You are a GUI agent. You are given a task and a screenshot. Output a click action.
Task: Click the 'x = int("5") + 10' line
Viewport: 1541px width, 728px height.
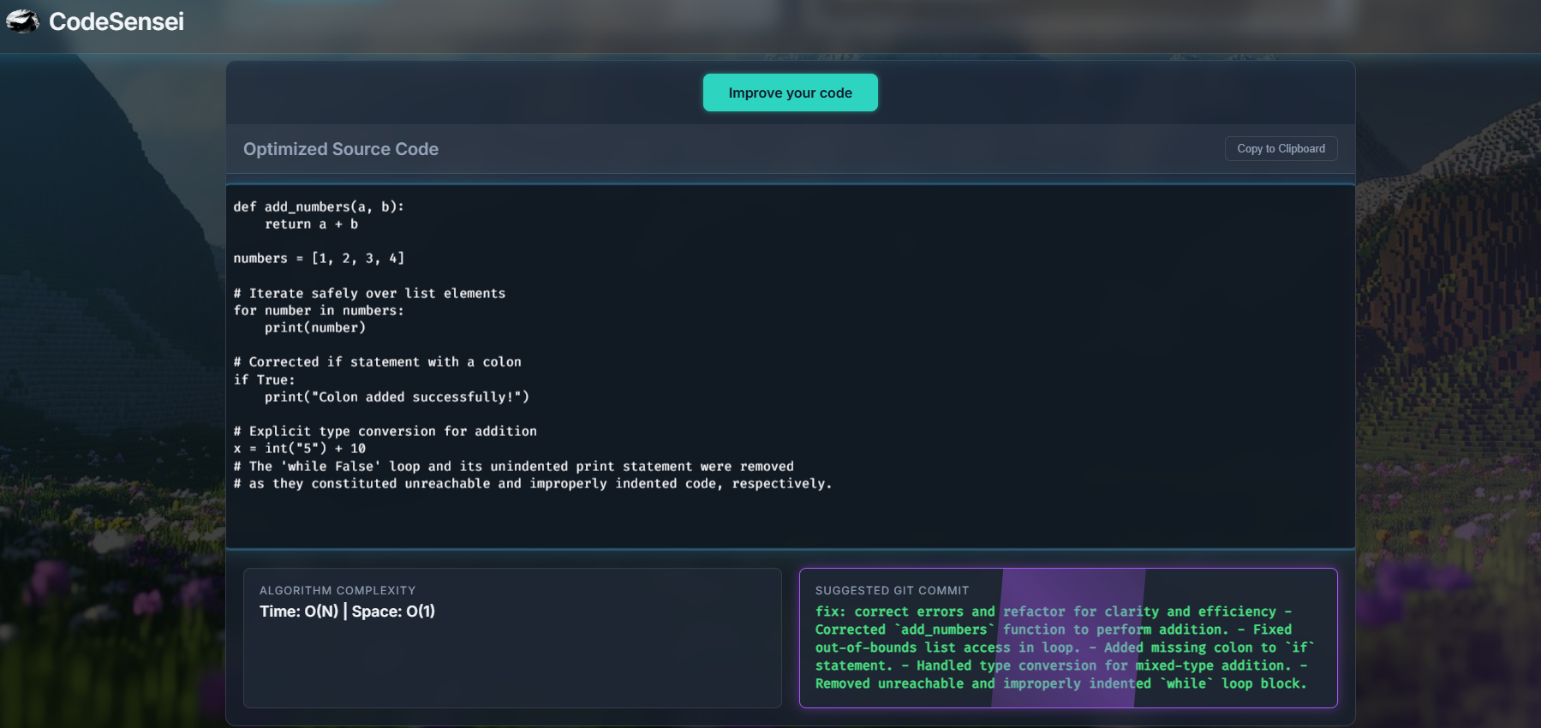coord(300,448)
